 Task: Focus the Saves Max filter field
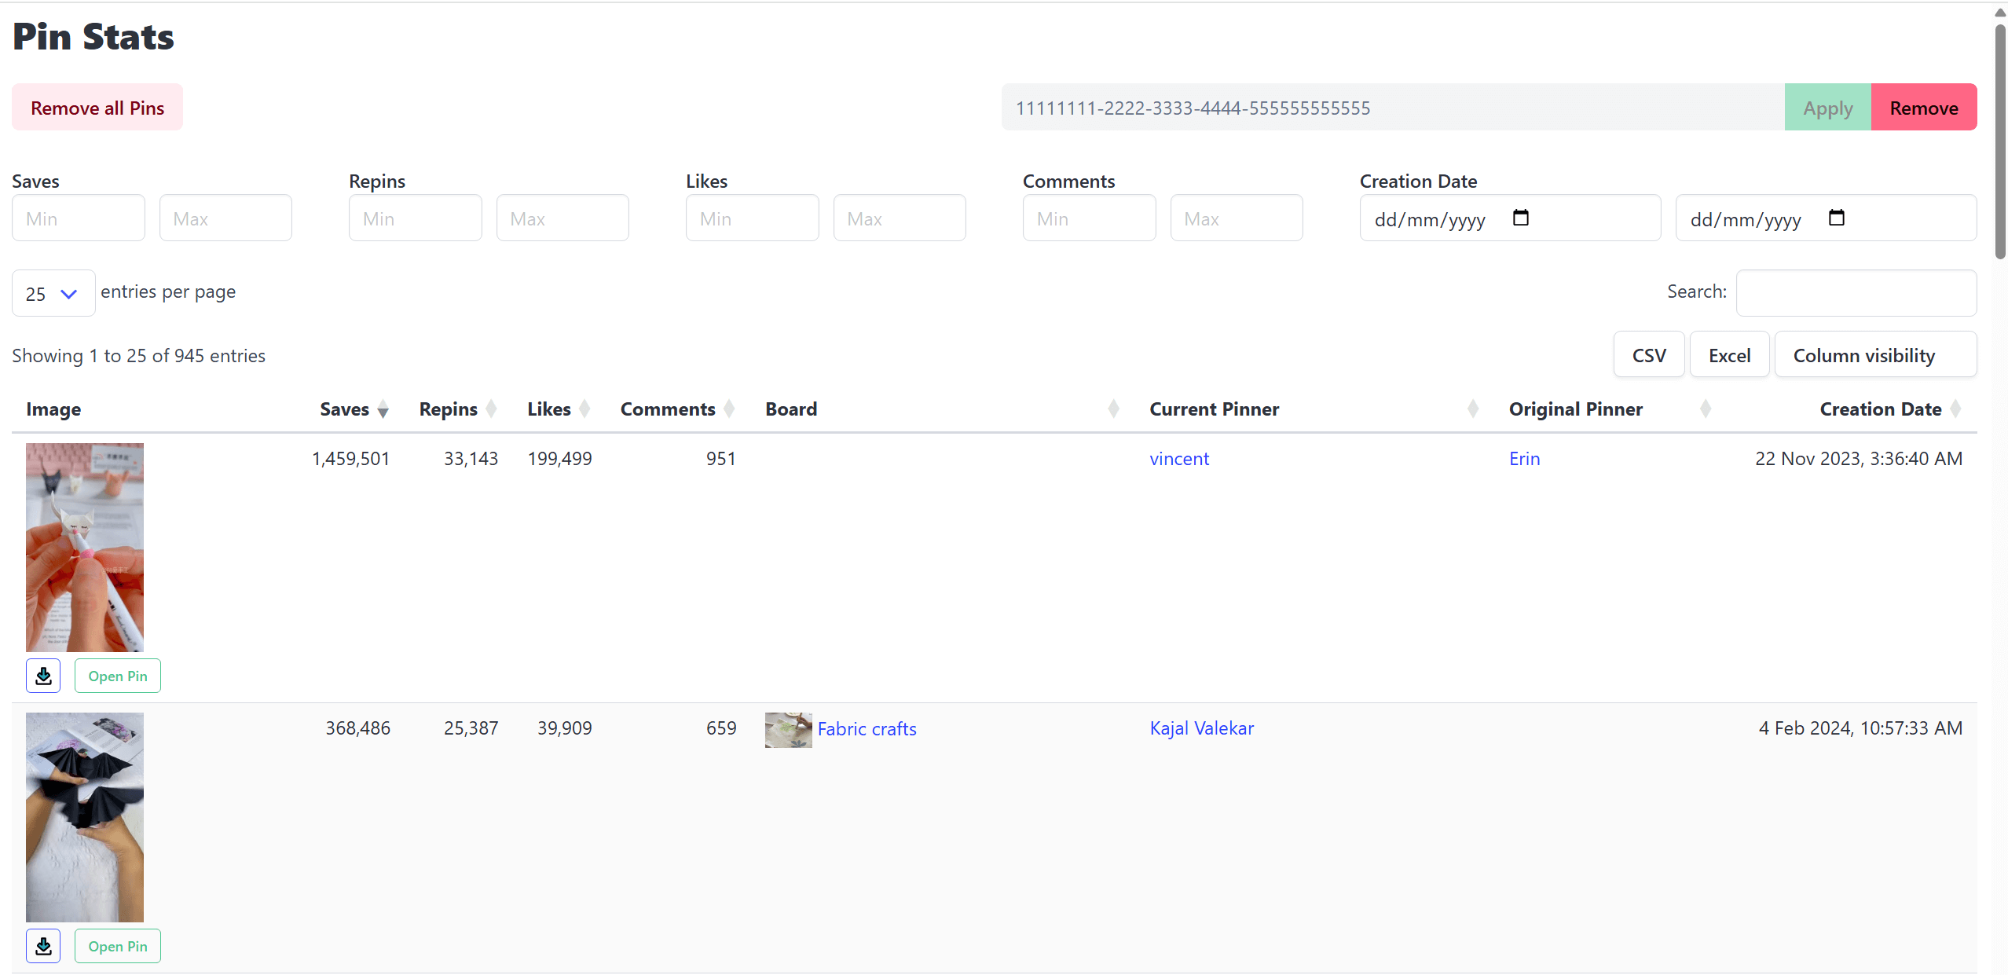pos(225,218)
